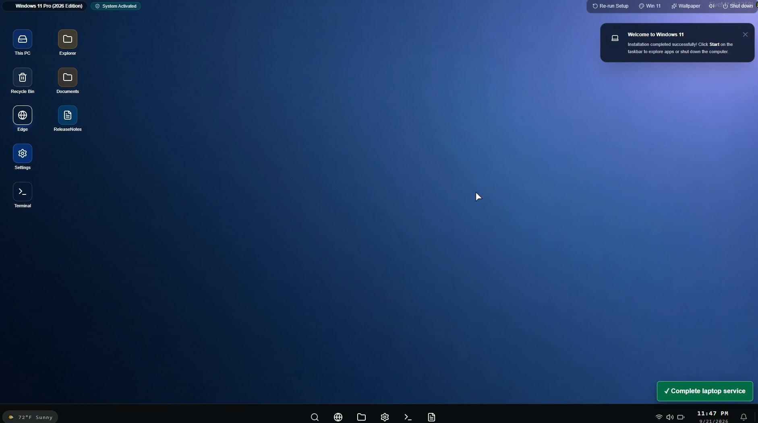Image resolution: width=758 pixels, height=423 pixels.
Task: Launch Terminal from the desktop icon
Action: click(x=23, y=195)
